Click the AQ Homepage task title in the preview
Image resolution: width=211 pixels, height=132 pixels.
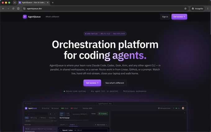(x=65, y=118)
